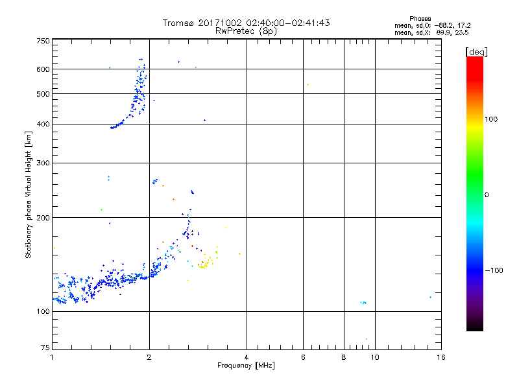The image size is (519, 389).
Task: Click the 'Phases' header label
Action: pyautogui.click(x=420, y=19)
